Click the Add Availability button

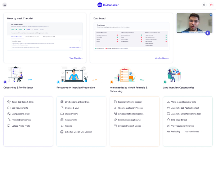coord(173,132)
